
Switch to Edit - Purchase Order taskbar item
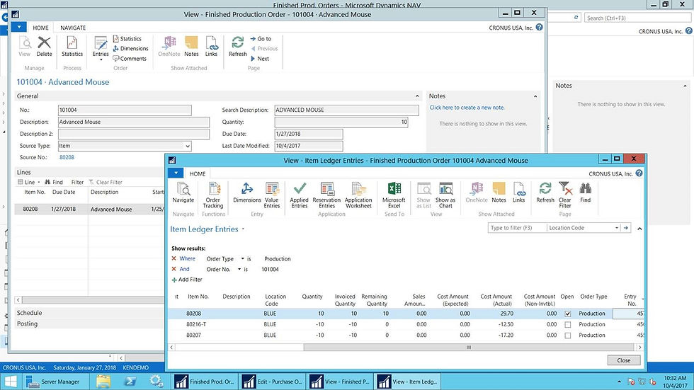point(273,382)
